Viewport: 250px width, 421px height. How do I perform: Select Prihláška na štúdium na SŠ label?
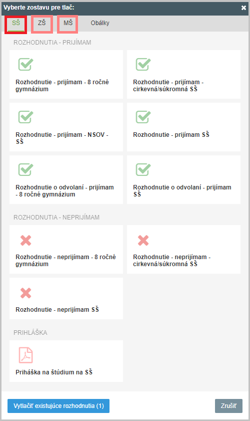54,372
